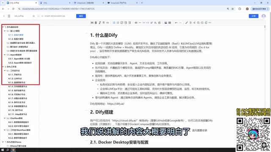Image resolution: width=271 pixels, height=152 pixels.
Task: Collapse the '5. Dify基础应用' outline section
Action: [x=3, y=27]
